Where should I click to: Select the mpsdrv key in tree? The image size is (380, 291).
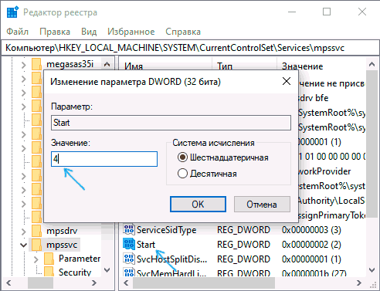click(x=62, y=231)
